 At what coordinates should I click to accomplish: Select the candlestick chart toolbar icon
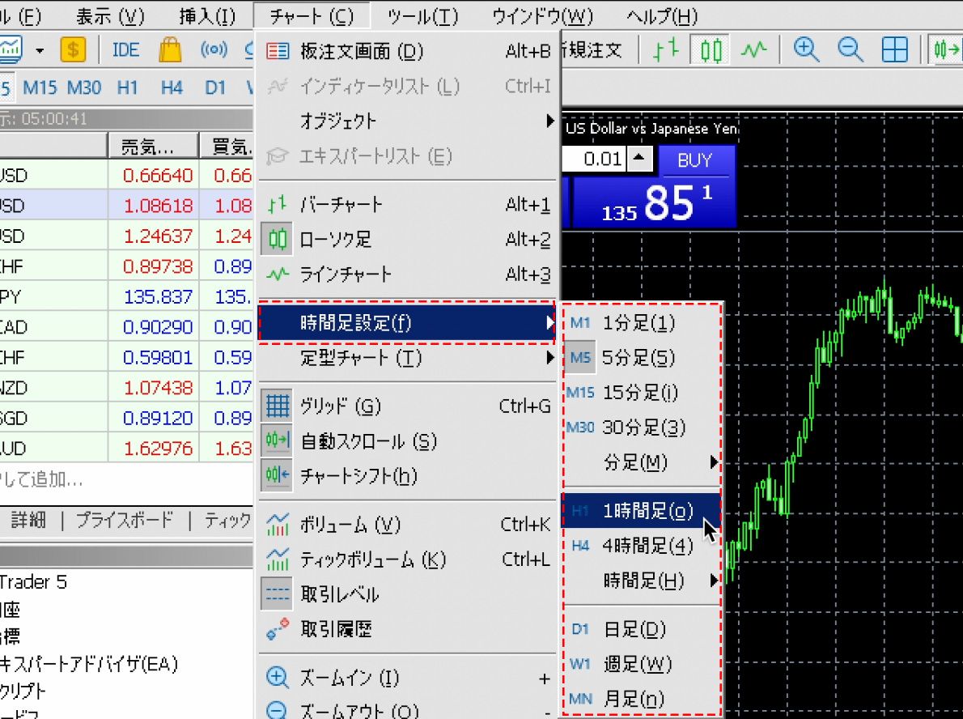click(711, 50)
